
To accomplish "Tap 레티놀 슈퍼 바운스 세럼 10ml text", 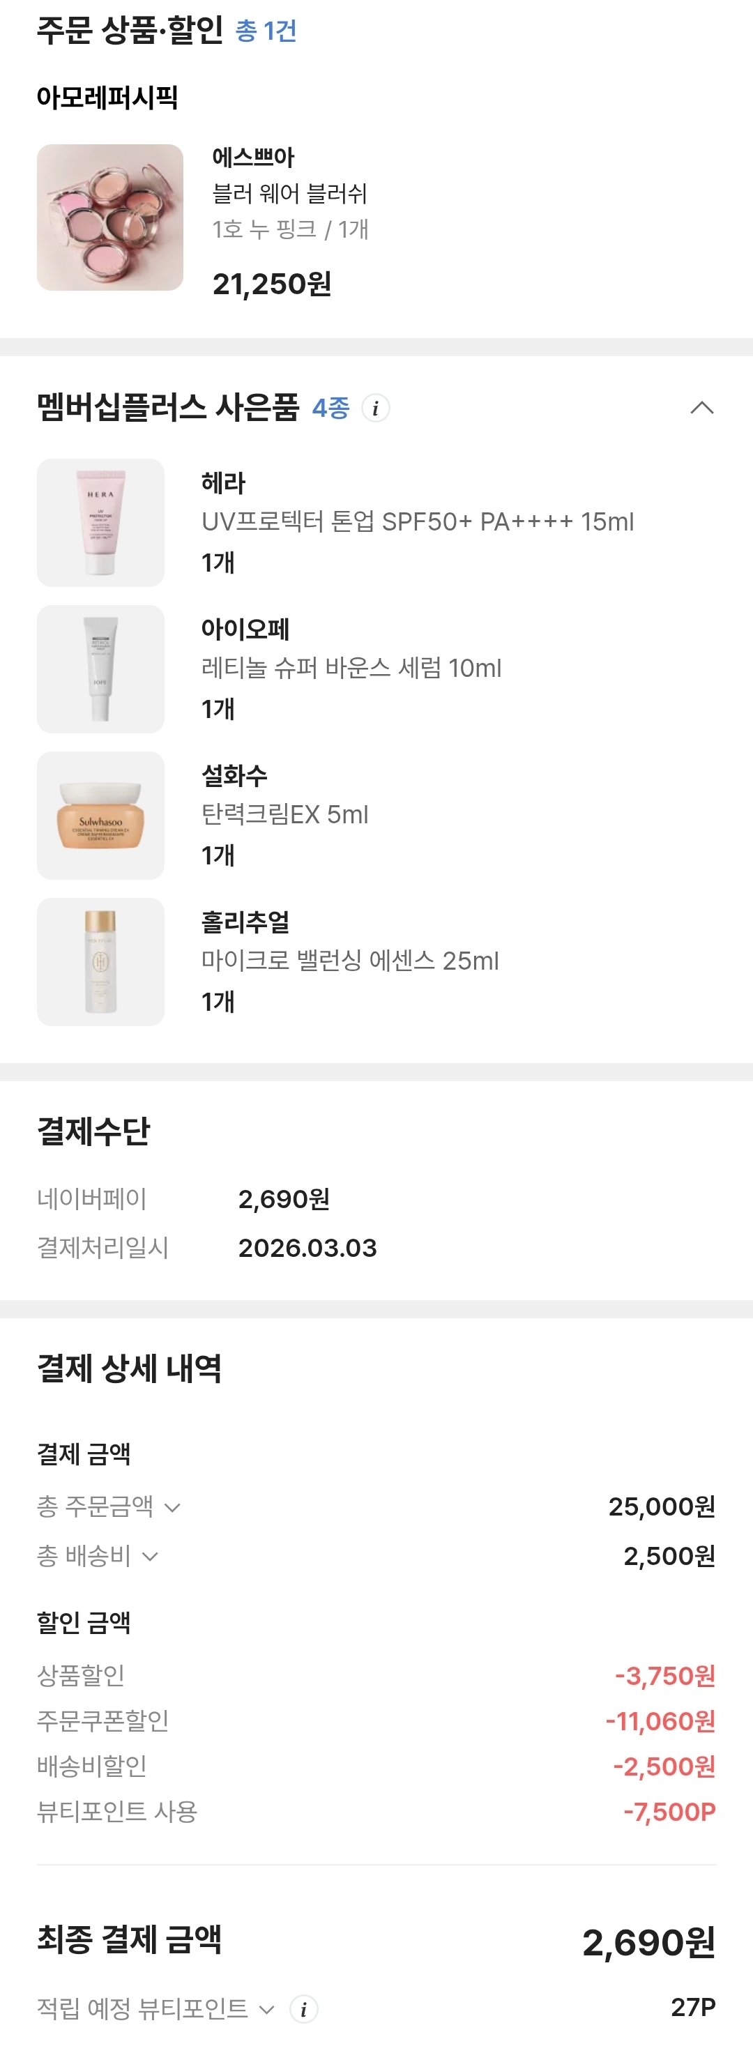I will (x=351, y=668).
